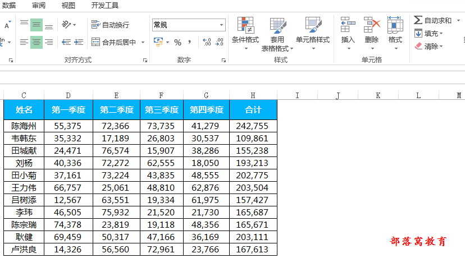Switch to the 开发工具 tab

click(104, 6)
